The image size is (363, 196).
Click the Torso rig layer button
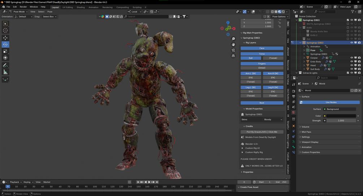click(262, 54)
